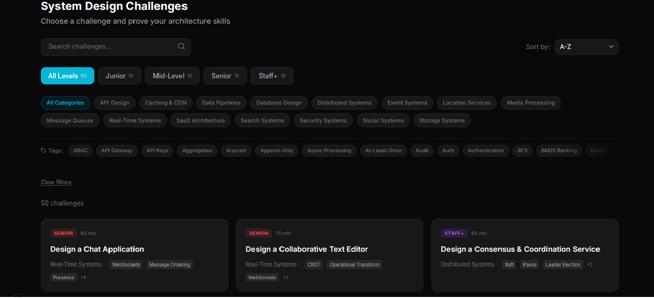The width and height of the screenshot is (654, 298).
Task: Click the magnifier icon in the search bar
Action: pyautogui.click(x=181, y=46)
